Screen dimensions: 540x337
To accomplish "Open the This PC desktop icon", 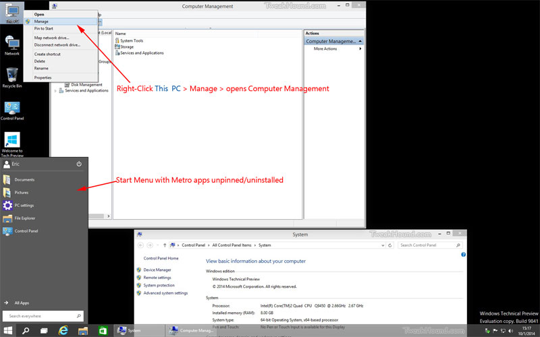I will [12, 13].
